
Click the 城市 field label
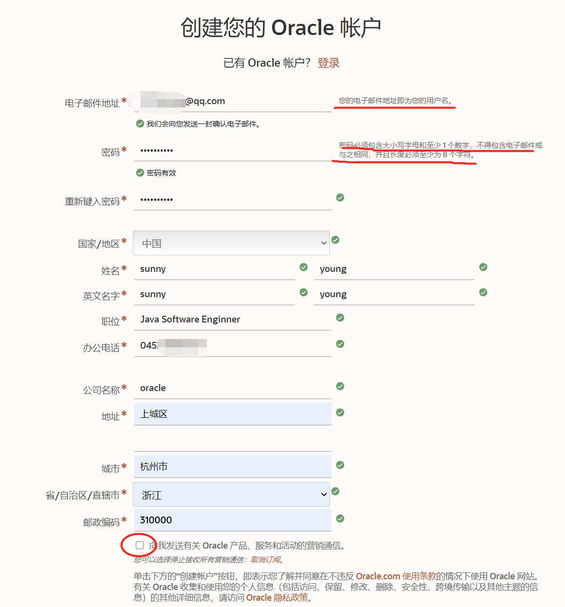pos(110,469)
